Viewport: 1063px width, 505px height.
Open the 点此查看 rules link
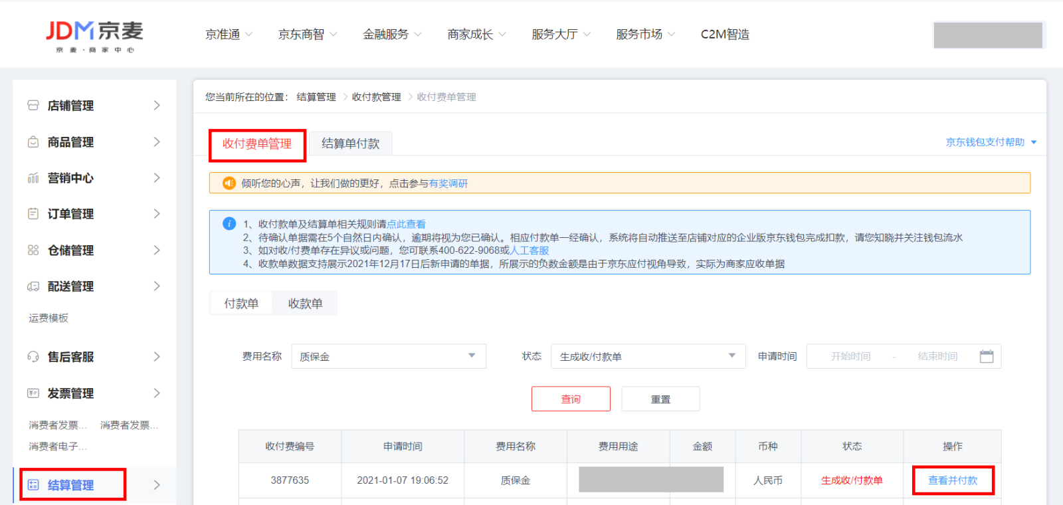(x=406, y=224)
